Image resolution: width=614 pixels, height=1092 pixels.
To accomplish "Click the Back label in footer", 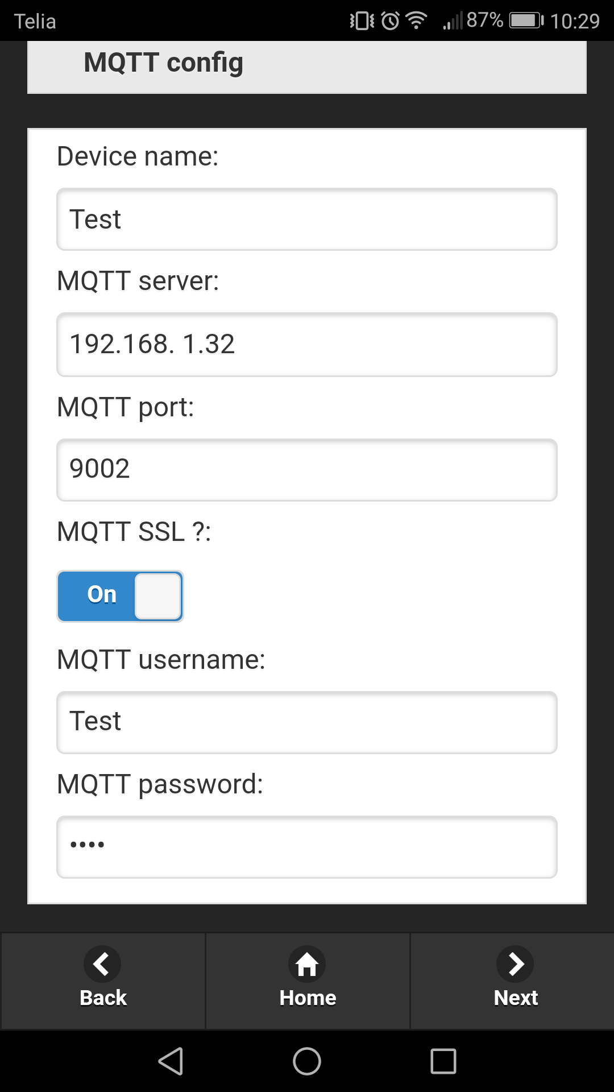I will 103,998.
